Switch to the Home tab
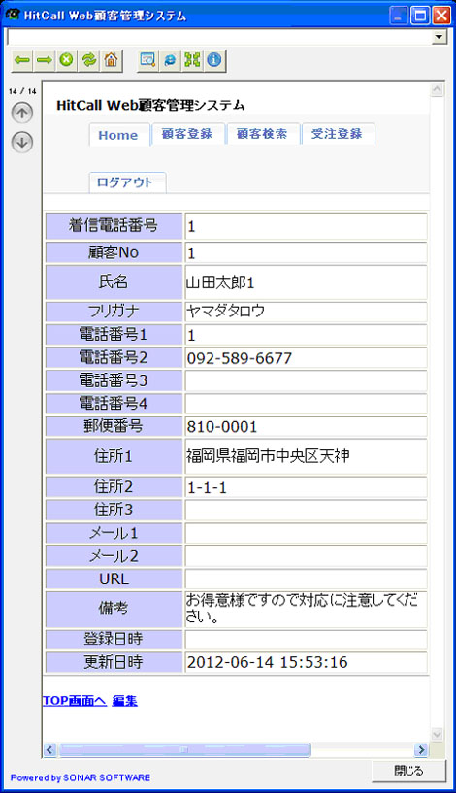The image size is (456, 793). (x=118, y=135)
